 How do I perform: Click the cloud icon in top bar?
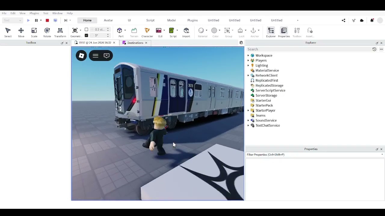coord(362,20)
